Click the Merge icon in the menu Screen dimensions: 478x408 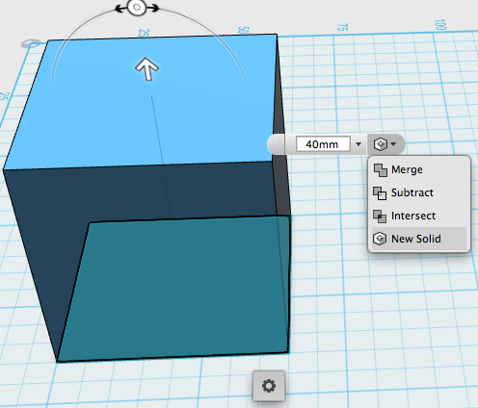(380, 170)
